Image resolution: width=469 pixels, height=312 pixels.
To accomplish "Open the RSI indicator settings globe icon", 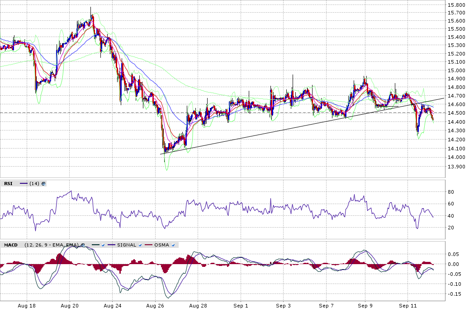I will point(43,184).
